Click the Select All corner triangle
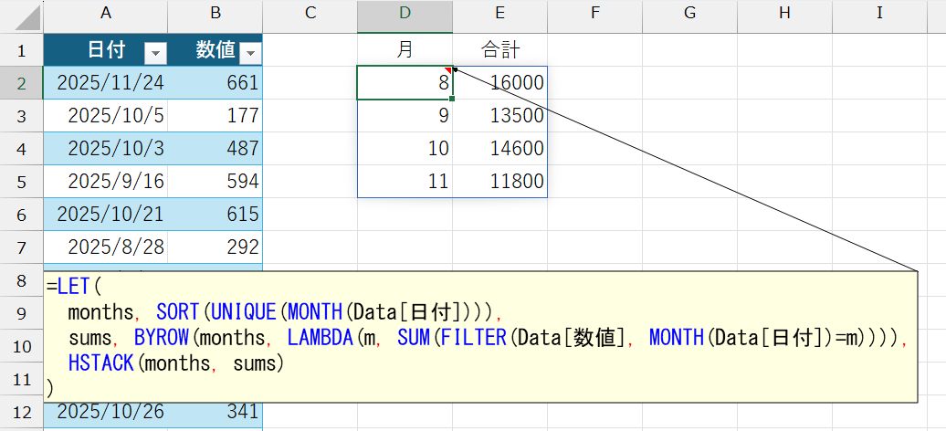Viewport: 946px width, 431px height. [x=26, y=19]
